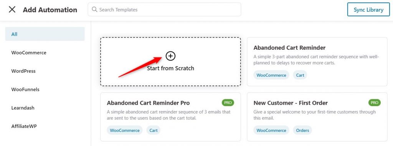393x146 pixels.
Task: Close the Add Automation dialog with X
Action: 12,10
